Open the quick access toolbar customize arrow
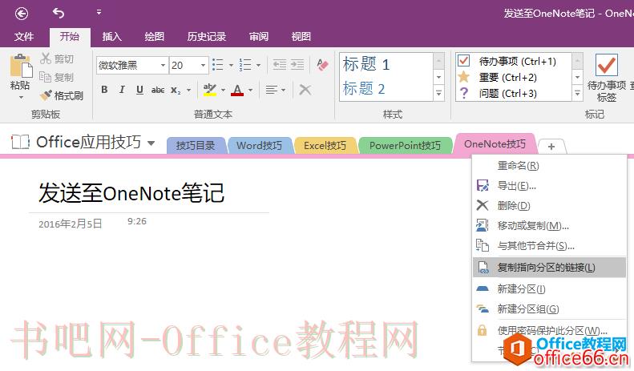Image resolution: width=634 pixels, height=371 pixels. 99,13
